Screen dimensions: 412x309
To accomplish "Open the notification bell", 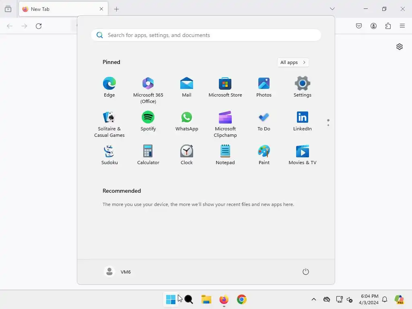I will (x=385, y=299).
